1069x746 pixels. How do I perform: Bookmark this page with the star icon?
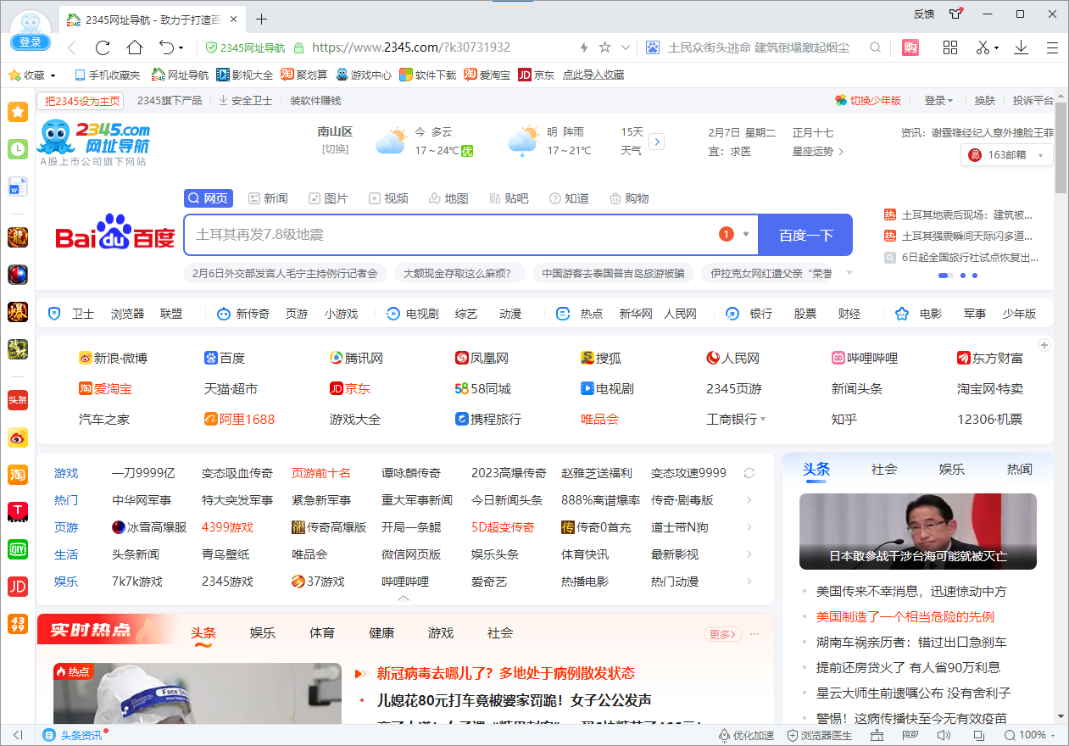pyautogui.click(x=604, y=47)
